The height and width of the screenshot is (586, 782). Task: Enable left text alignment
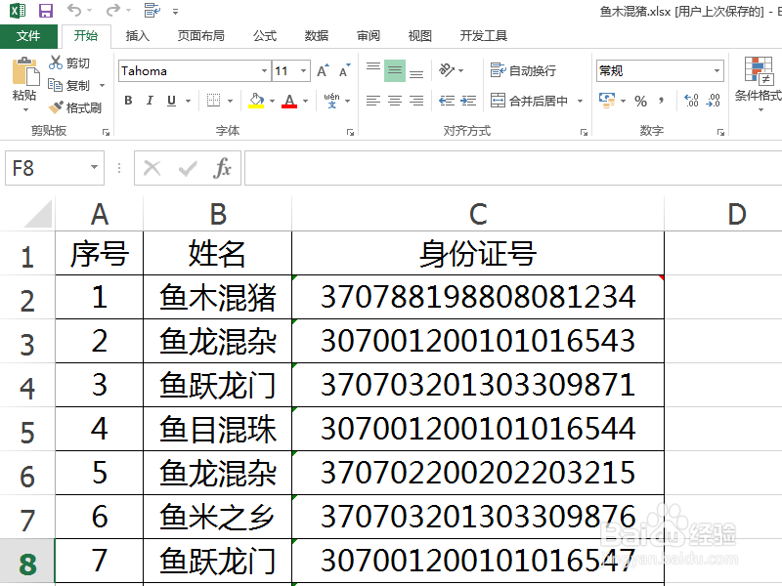pyautogui.click(x=371, y=101)
